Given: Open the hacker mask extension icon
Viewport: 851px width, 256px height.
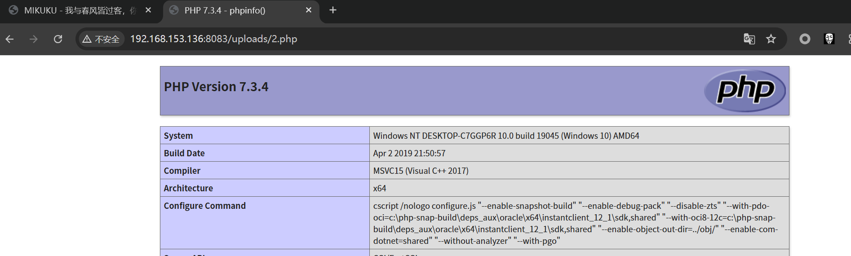Looking at the screenshot, I should (829, 39).
